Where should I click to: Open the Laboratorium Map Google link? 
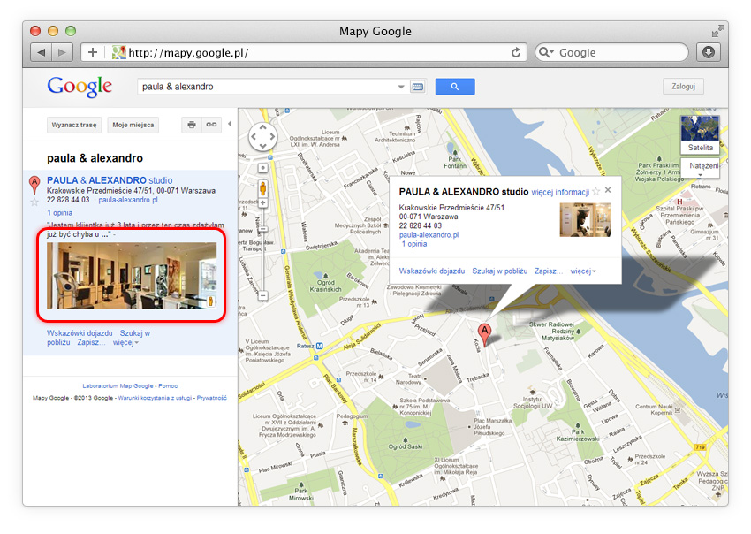118,385
